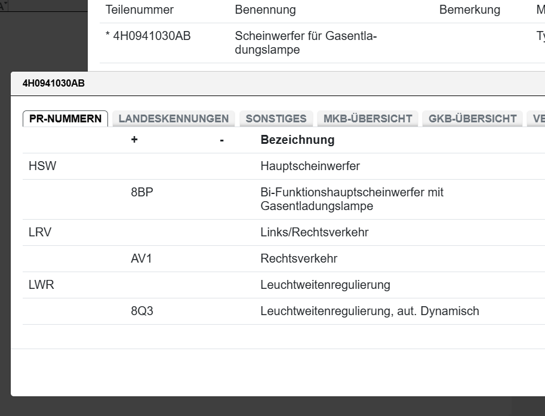
Task: Select the MKB-ÜBERSICHT tab
Action: 367,118
